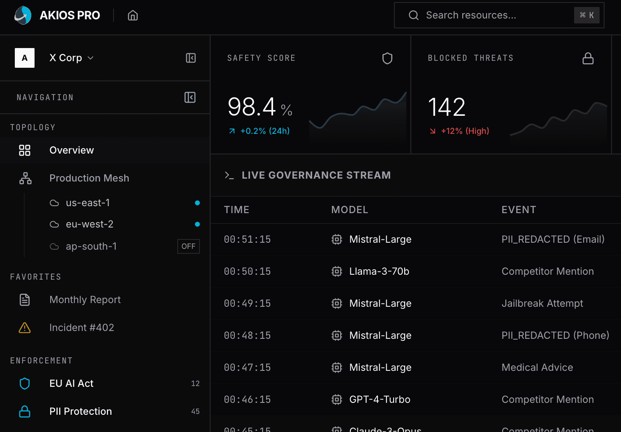Collapse the Navigation section panel
This screenshot has width=621, height=432.
[190, 97]
